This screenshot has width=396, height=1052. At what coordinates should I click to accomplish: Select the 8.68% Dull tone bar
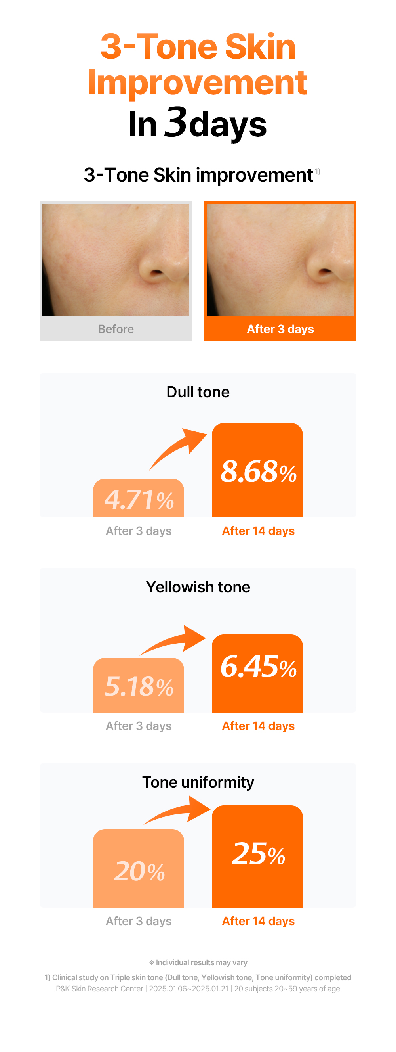click(x=257, y=470)
